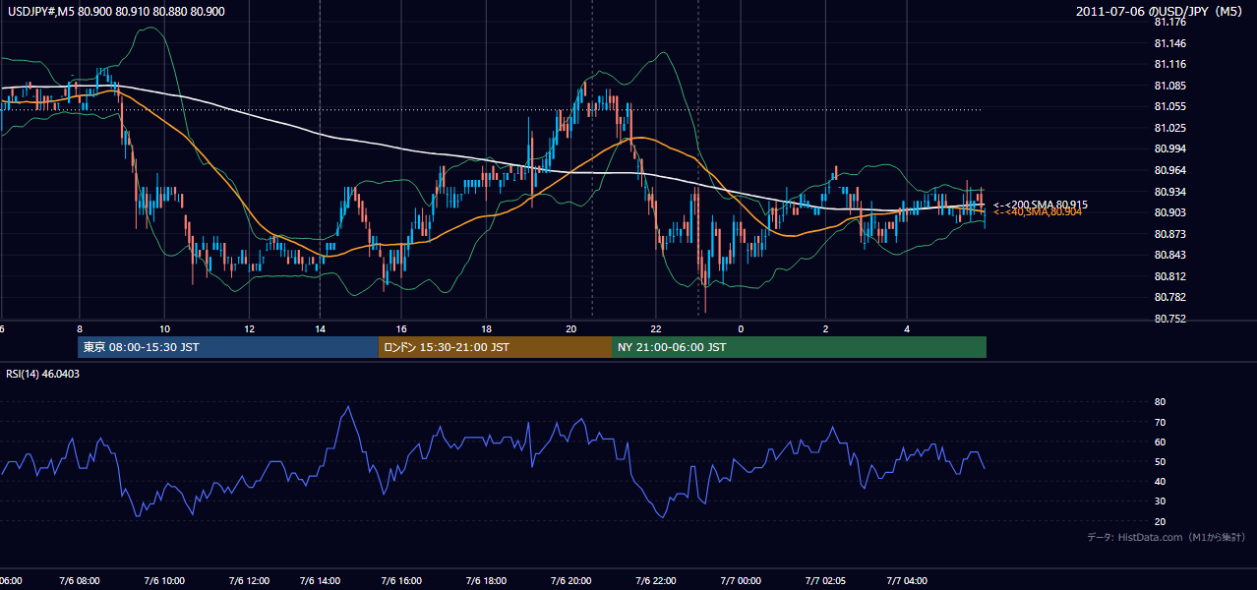The image size is (1257, 590).
Task: Click the bottom time label 7/6 22:00
Action: click(655, 581)
